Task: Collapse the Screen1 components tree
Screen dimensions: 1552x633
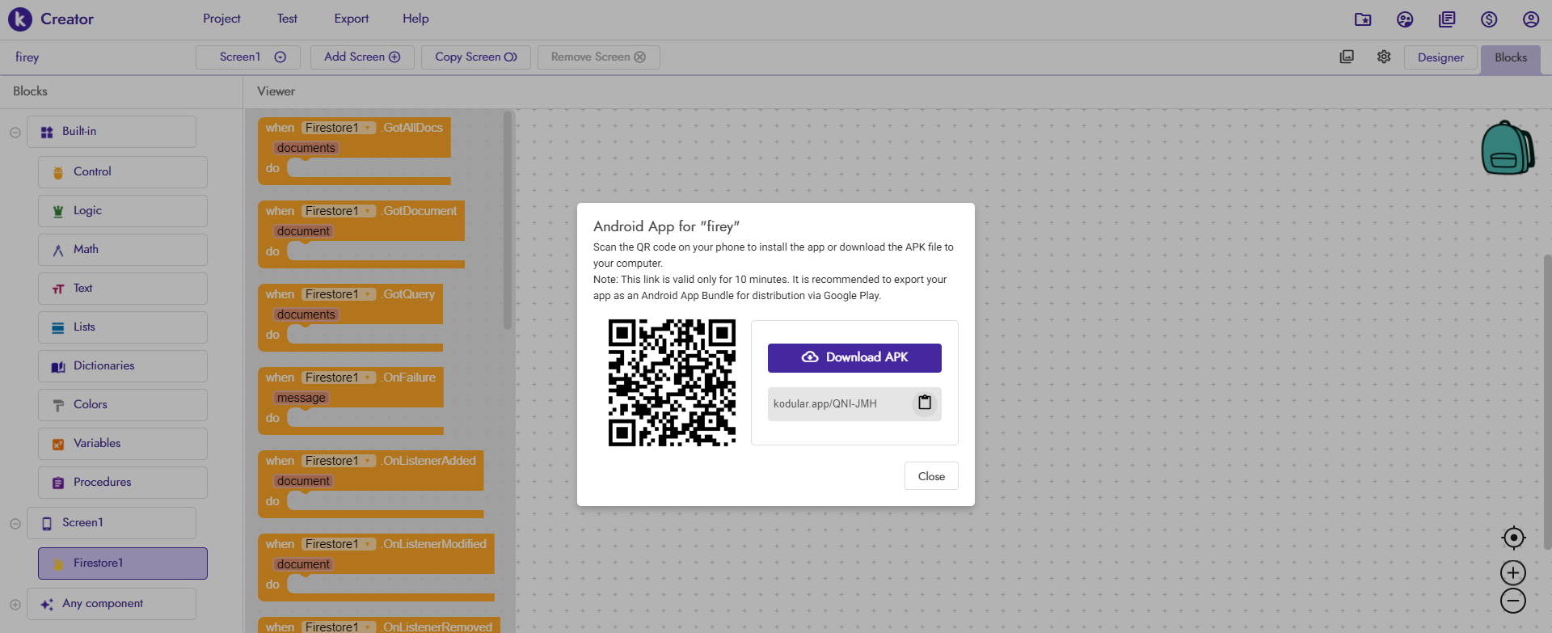Action: [x=15, y=523]
